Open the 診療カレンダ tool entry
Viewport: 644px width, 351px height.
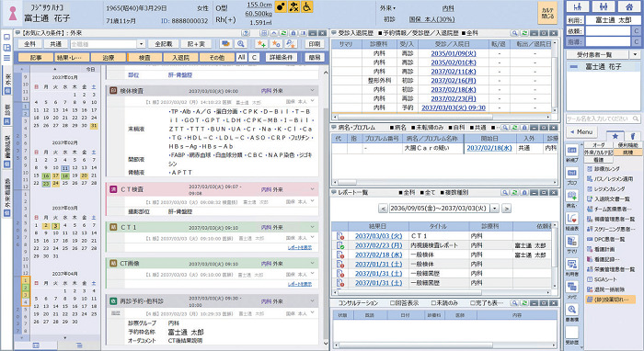click(x=604, y=168)
